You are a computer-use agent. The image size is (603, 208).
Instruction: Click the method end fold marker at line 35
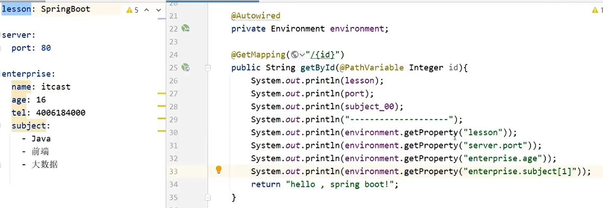(208, 197)
